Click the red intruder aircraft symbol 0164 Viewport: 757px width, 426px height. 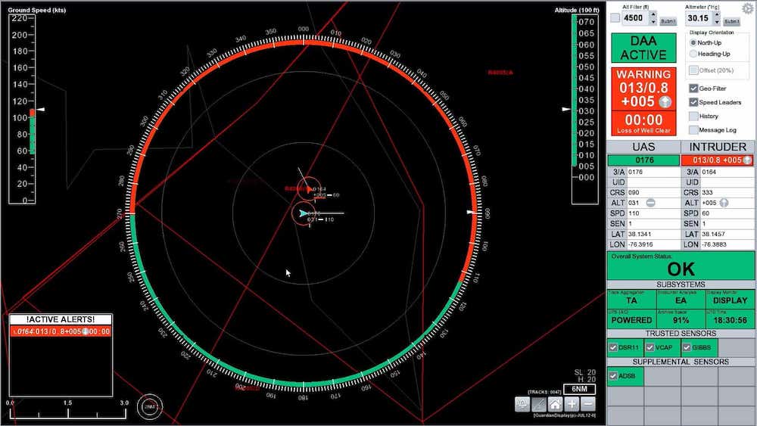pos(309,189)
